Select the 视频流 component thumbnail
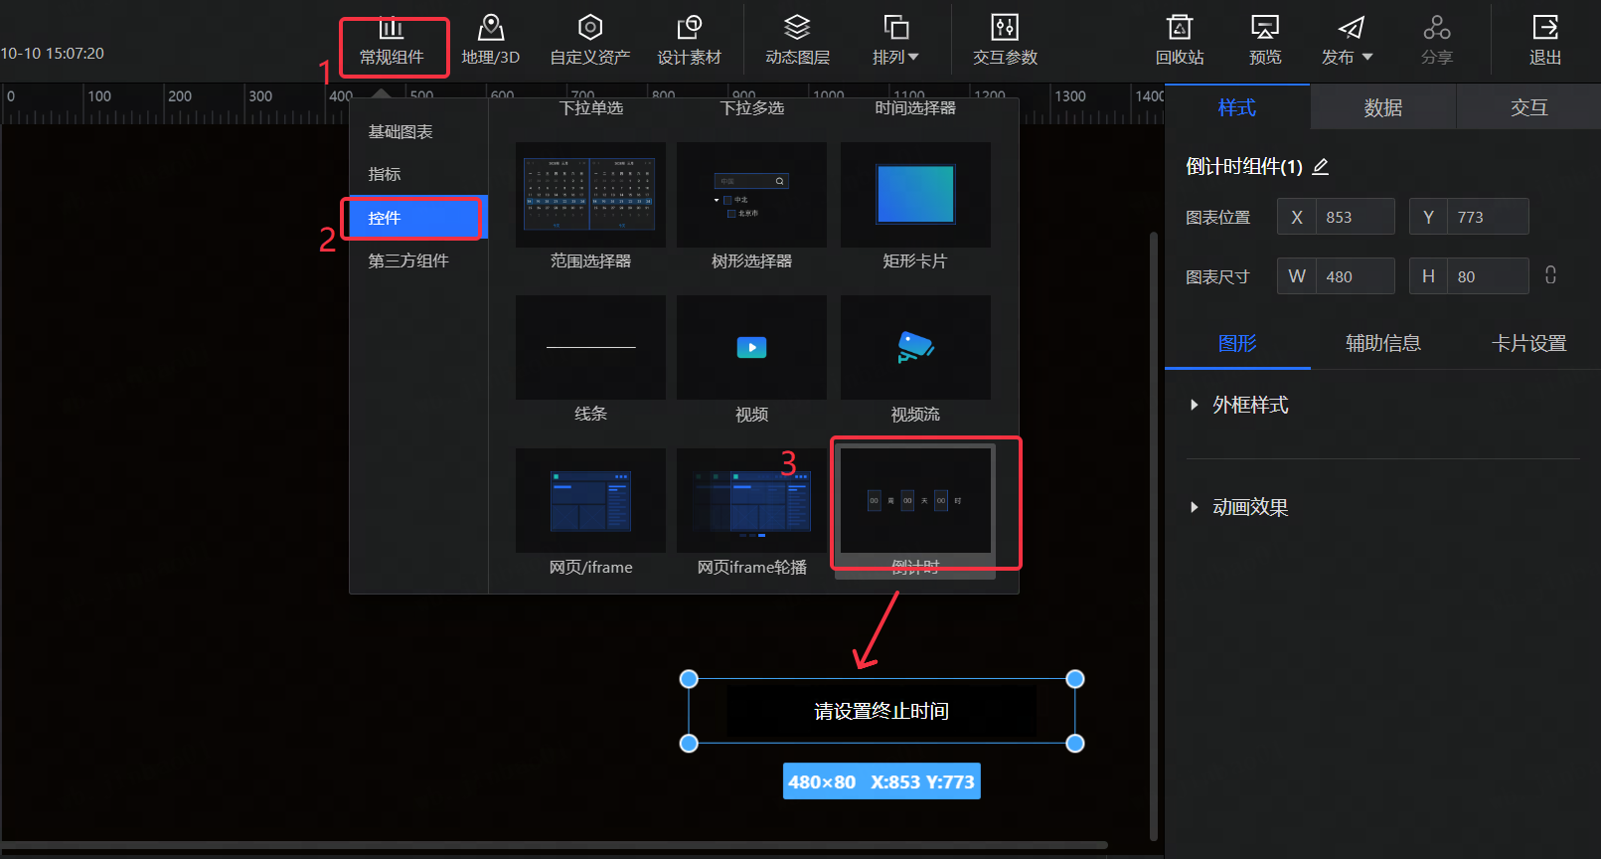 tap(915, 348)
